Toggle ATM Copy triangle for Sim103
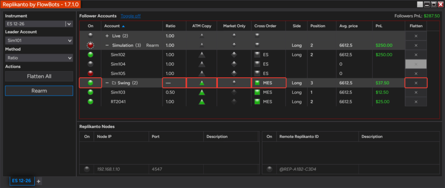 (202, 92)
